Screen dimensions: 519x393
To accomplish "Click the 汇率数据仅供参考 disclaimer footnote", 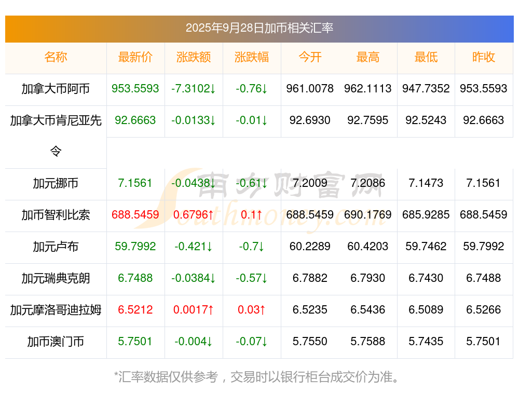I will [259, 376].
